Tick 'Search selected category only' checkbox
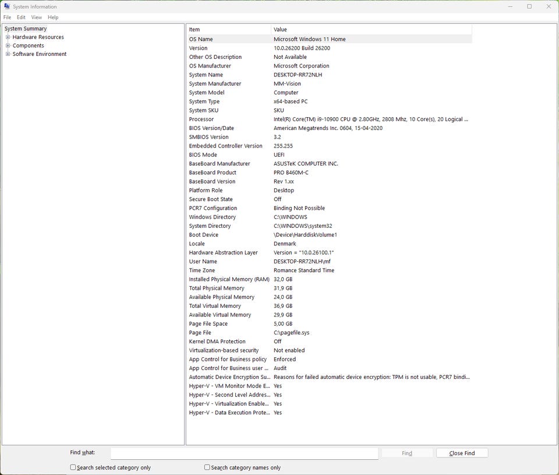This screenshot has width=559, height=475. 73,467
